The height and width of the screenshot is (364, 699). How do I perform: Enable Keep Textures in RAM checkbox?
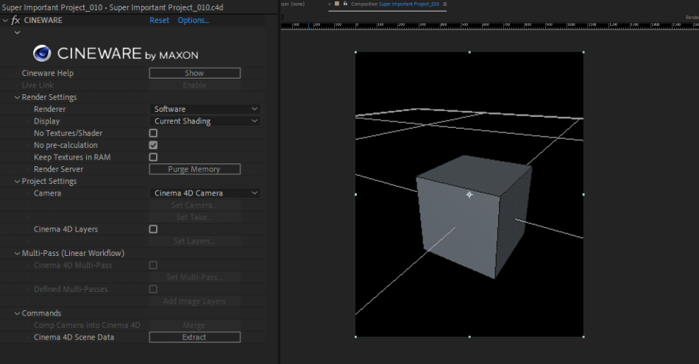coord(153,157)
